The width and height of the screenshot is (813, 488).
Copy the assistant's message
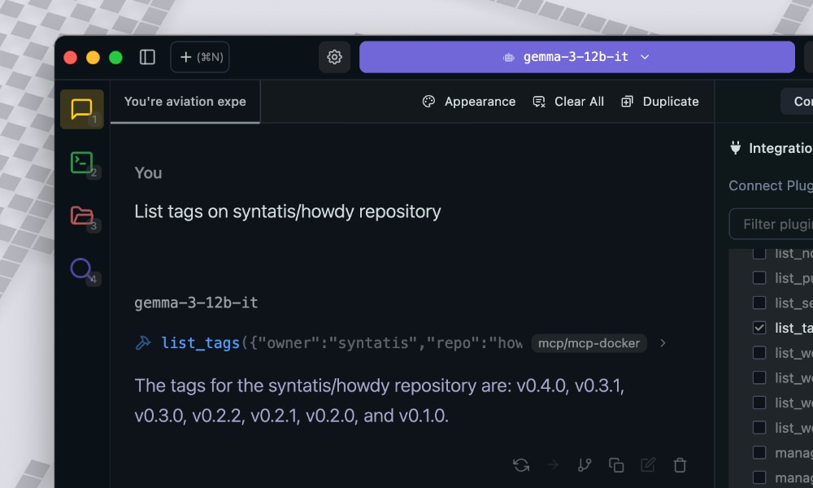pos(615,464)
